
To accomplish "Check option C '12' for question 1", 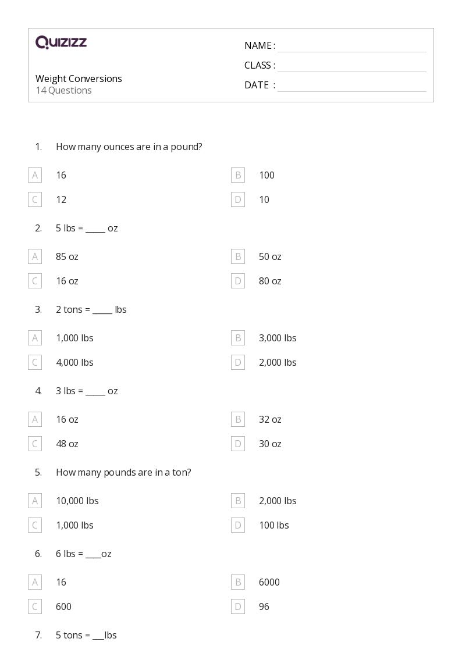I will click(35, 199).
